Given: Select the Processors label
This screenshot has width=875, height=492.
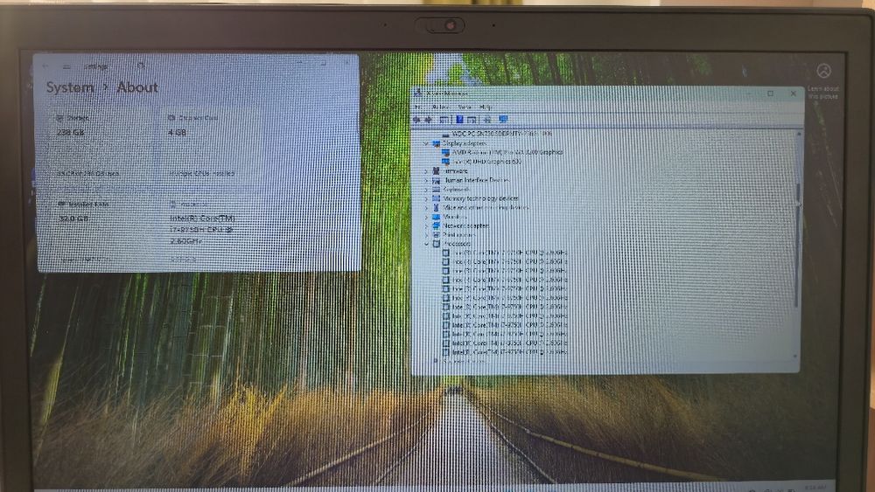Looking at the screenshot, I should (458, 244).
